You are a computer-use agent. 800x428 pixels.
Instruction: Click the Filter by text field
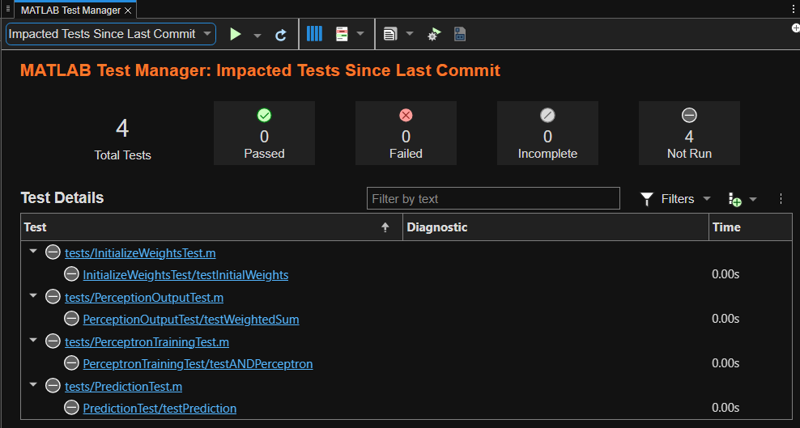pyautogui.click(x=492, y=199)
